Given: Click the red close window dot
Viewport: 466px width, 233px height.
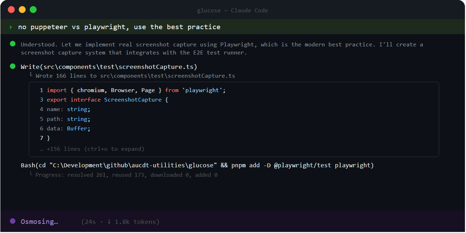Looking at the screenshot, I should pyautogui.click(x=11, y=10).
